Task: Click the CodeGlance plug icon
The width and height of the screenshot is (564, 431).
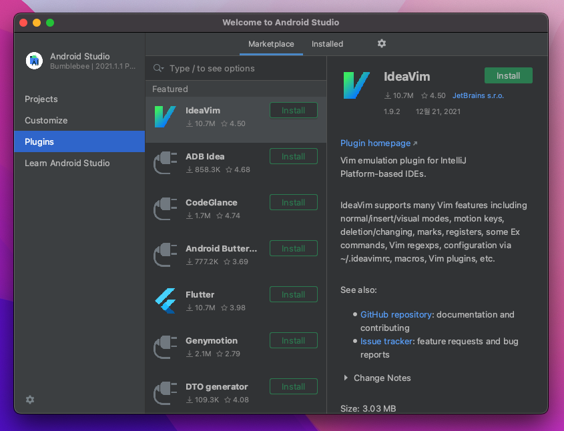Action: 165,208
